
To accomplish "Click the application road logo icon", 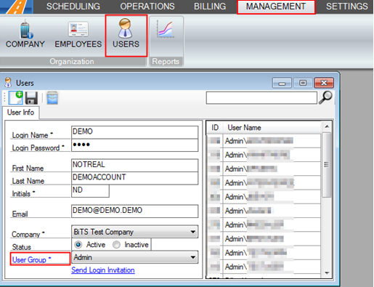I will pyautogui.click(x=17, y=7).
